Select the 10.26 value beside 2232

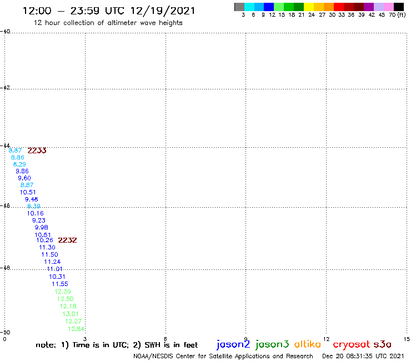point(45,240)
